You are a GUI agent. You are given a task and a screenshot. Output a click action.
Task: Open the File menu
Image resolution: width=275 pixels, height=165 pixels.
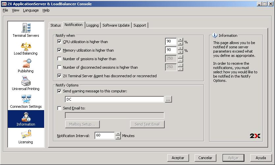[5, 10]
